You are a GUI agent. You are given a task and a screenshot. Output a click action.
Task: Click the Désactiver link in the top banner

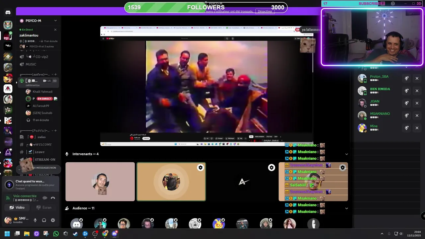[x=265, y=11]
